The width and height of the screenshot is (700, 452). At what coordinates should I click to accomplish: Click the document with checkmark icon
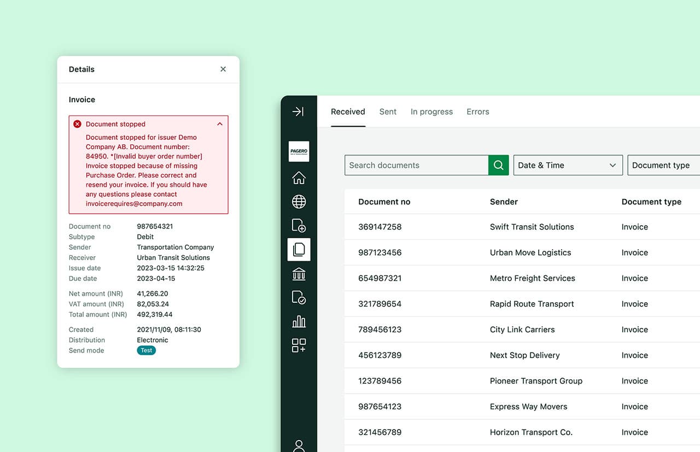299,297
